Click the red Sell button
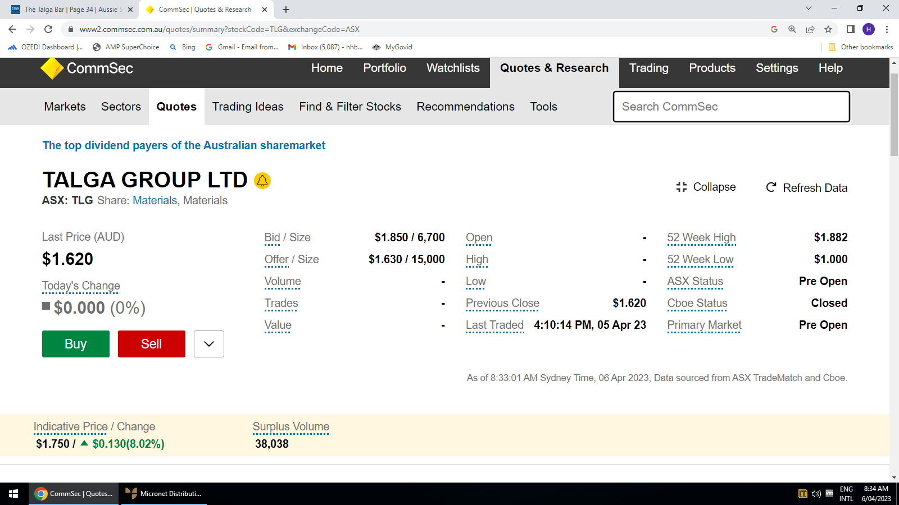 (152, 344)
